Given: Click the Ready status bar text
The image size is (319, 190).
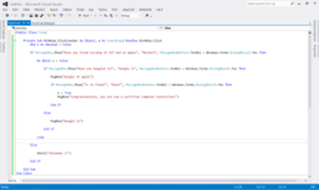Looking at the screenshot, I should pos(5,187).
